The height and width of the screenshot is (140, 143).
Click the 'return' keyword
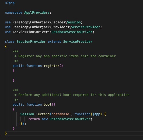point(34,119)
